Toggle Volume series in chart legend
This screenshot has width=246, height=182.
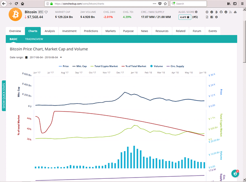pos(156,66)
